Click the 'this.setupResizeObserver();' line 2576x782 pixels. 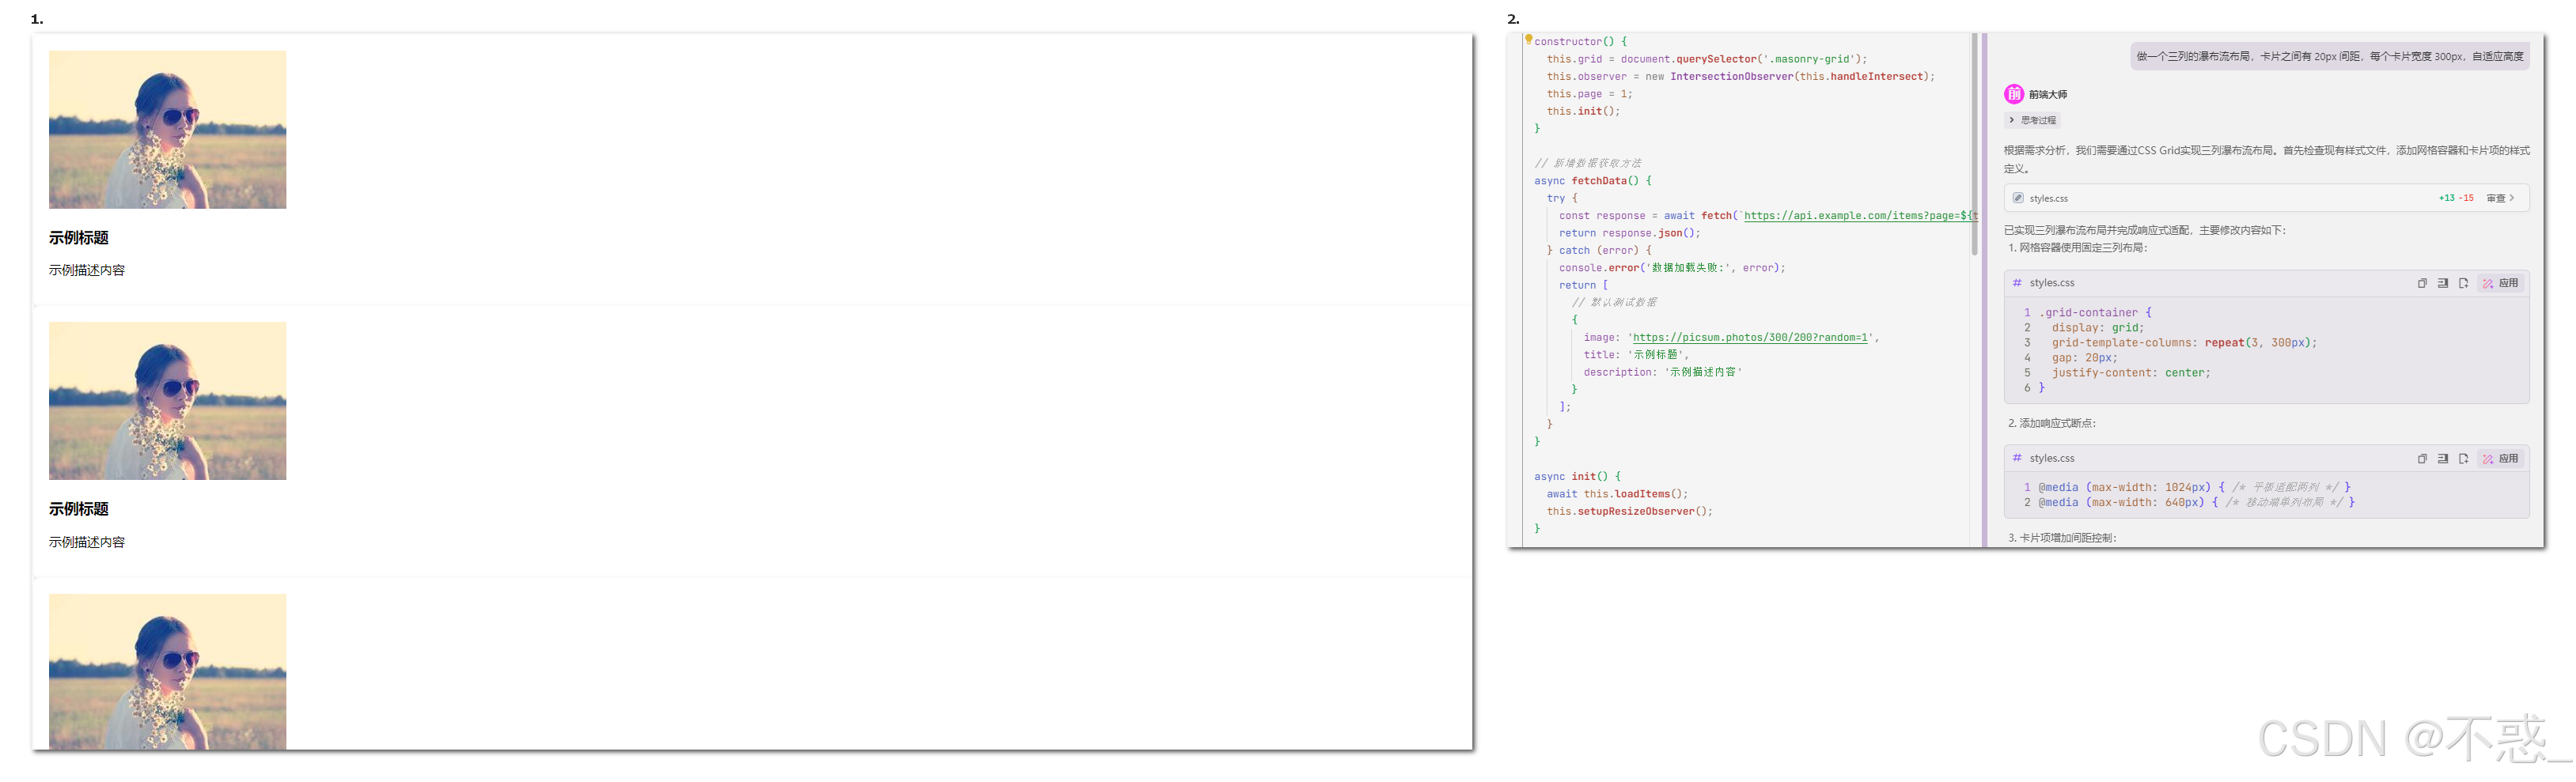click(1630, 512)
